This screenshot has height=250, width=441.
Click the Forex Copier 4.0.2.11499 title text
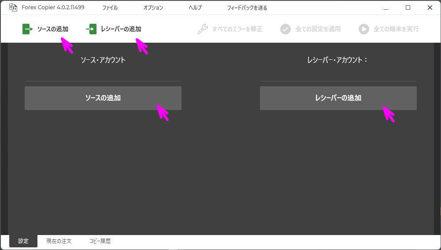(x=53, y=7)
